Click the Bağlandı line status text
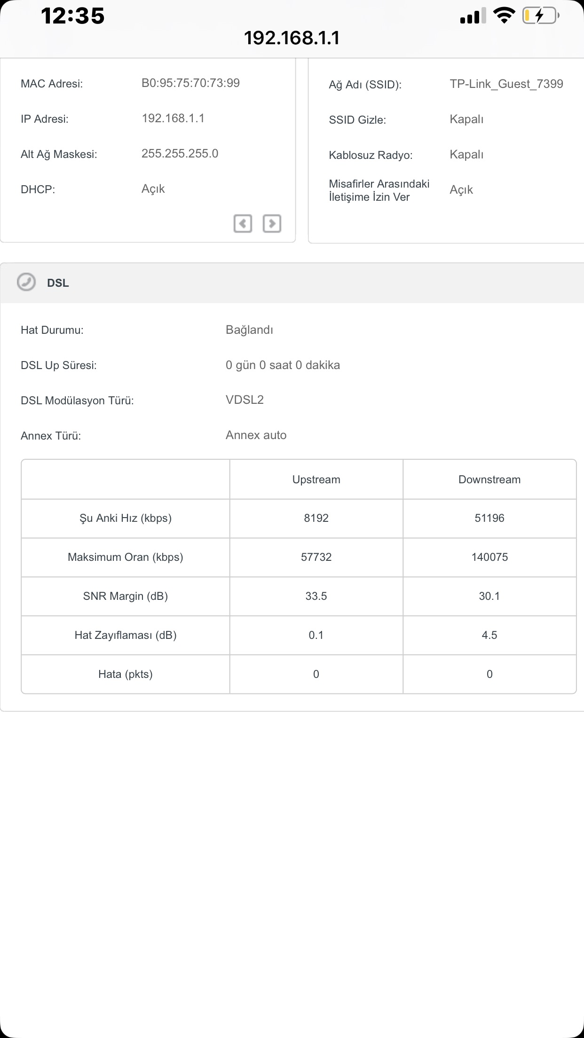 tap(249, 330)
